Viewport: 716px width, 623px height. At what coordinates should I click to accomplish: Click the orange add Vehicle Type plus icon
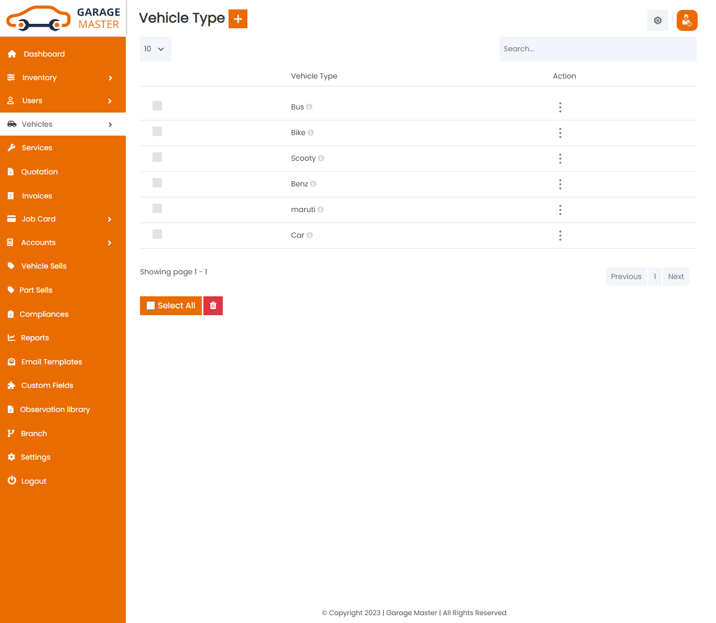click(x=237, y=19)
